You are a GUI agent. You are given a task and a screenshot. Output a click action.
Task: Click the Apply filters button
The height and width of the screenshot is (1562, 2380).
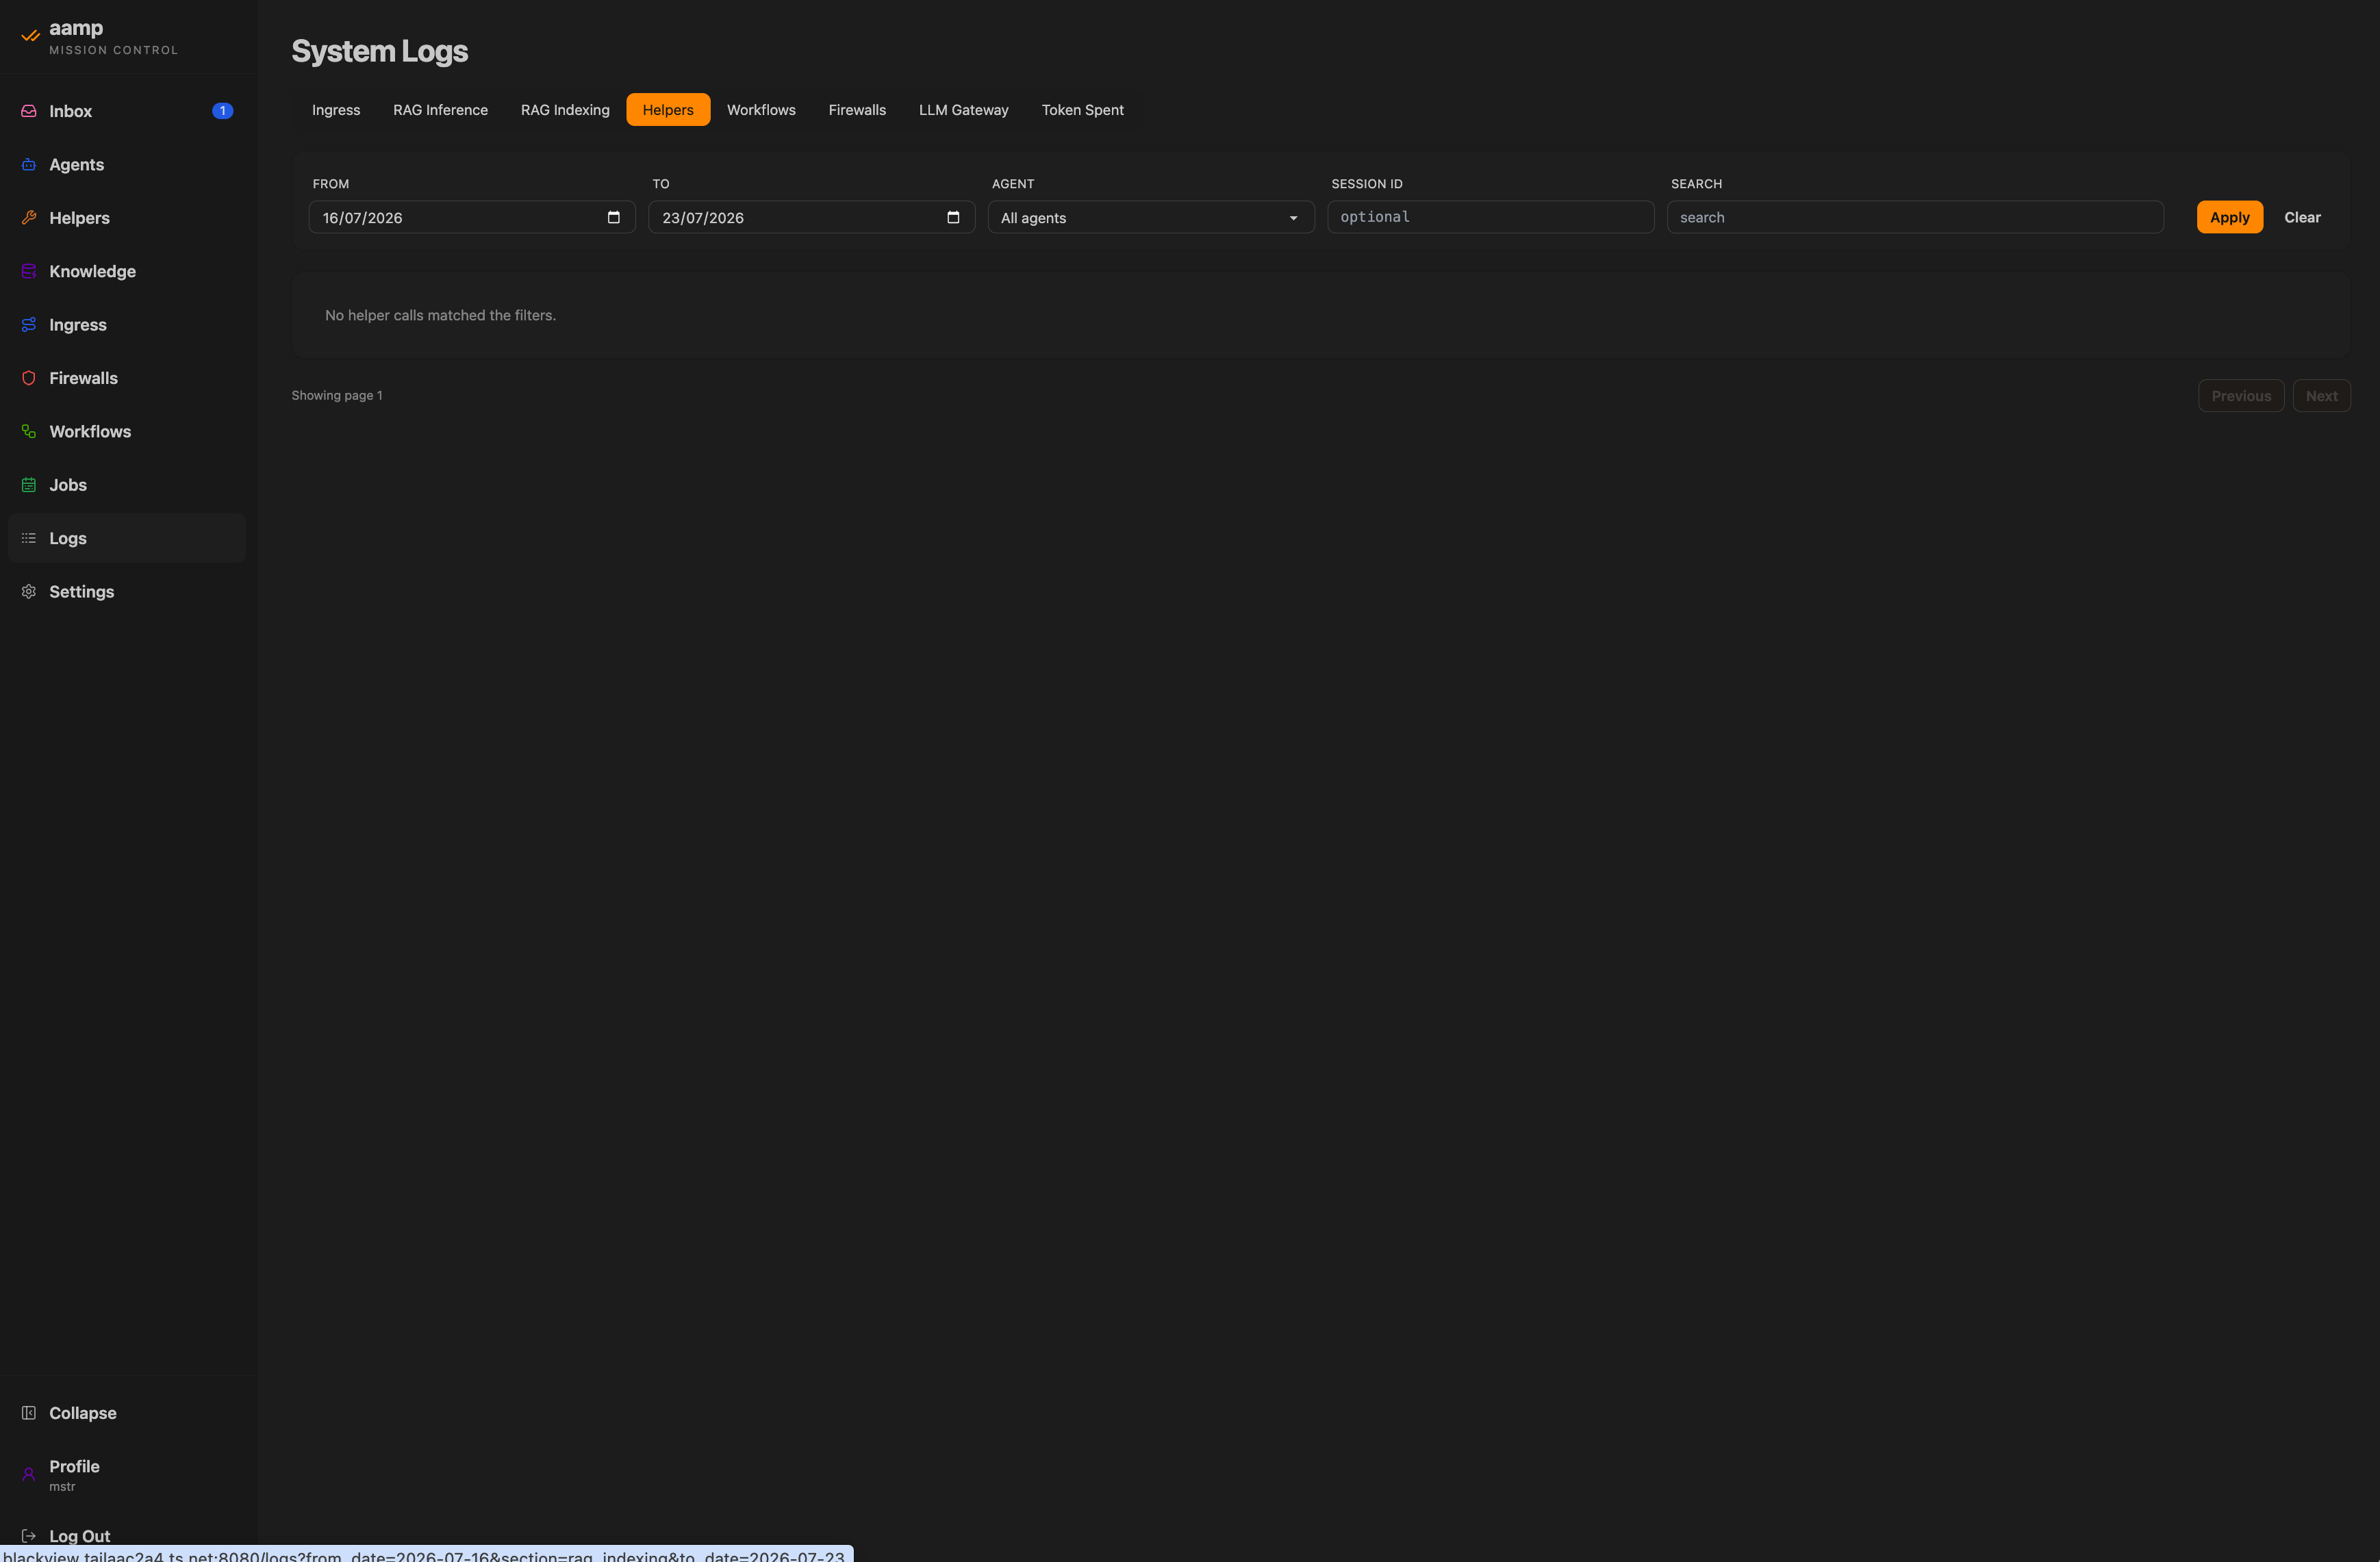pos(2229,217)
